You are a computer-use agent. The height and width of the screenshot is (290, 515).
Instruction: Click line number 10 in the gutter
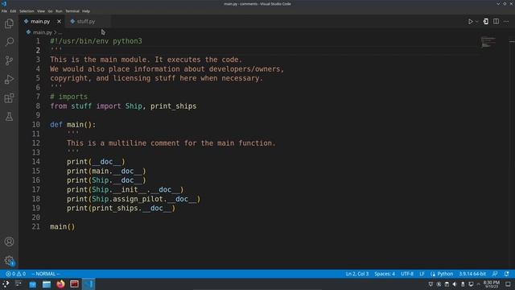point(36,125)
